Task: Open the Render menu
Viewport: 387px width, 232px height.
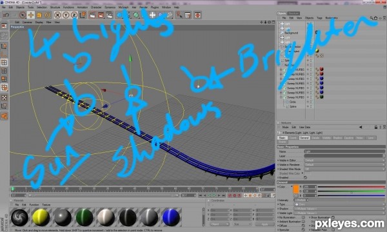Action: [143, 7]
